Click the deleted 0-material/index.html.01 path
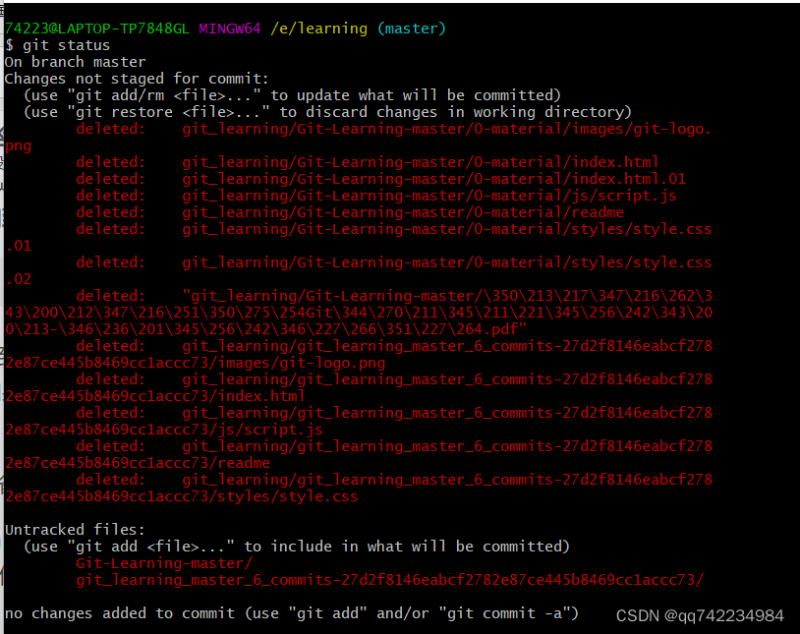This screenshot has height=634, width=800. point(433,179)
